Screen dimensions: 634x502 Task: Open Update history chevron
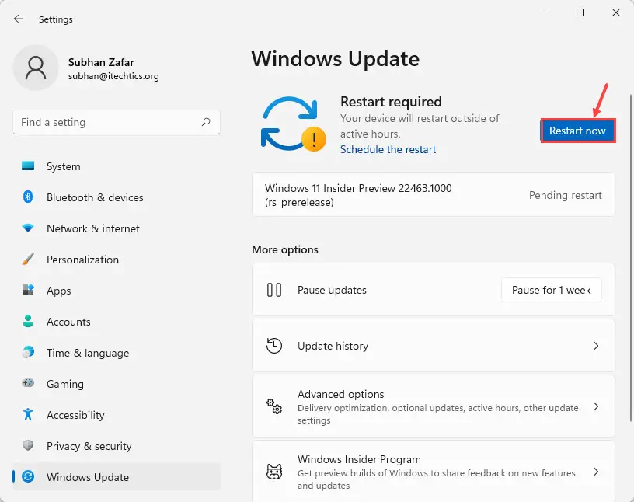click(x=596, y=346)
